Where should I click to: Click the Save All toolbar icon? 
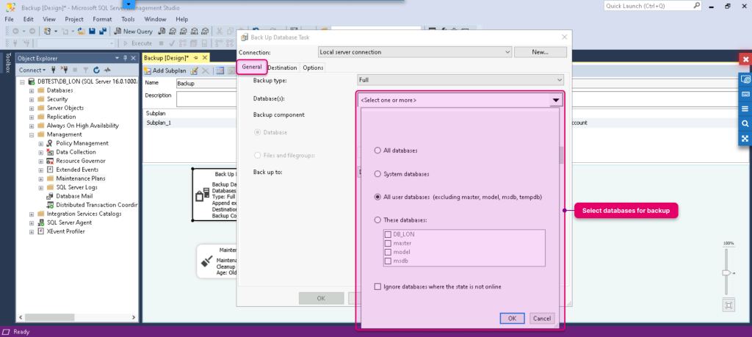pyautogui.click(x=102, y=31)
